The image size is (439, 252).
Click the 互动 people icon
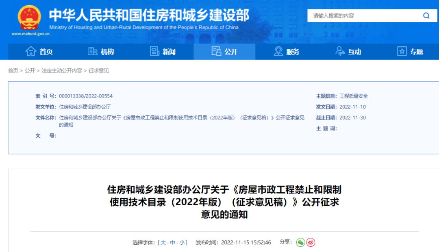click(340, 52)
